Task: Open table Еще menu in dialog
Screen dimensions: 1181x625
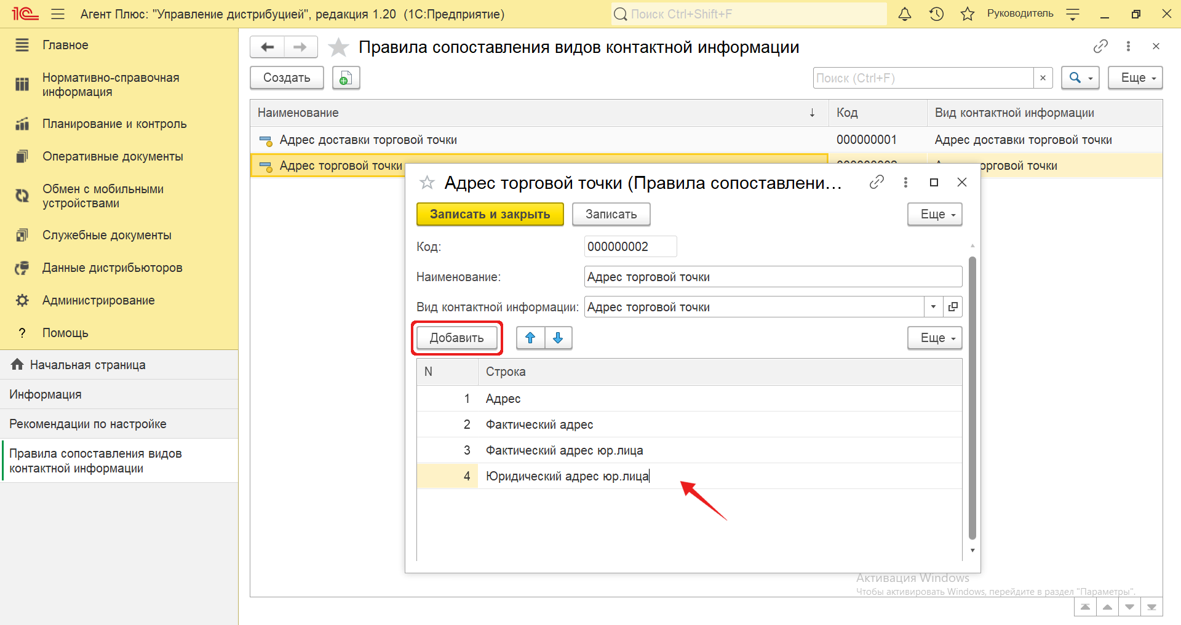Action: [935, 338]
